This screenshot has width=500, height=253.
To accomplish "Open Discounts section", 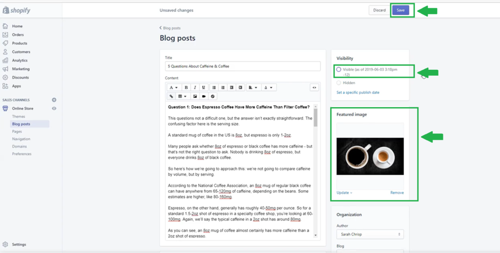I will [21, 78].
